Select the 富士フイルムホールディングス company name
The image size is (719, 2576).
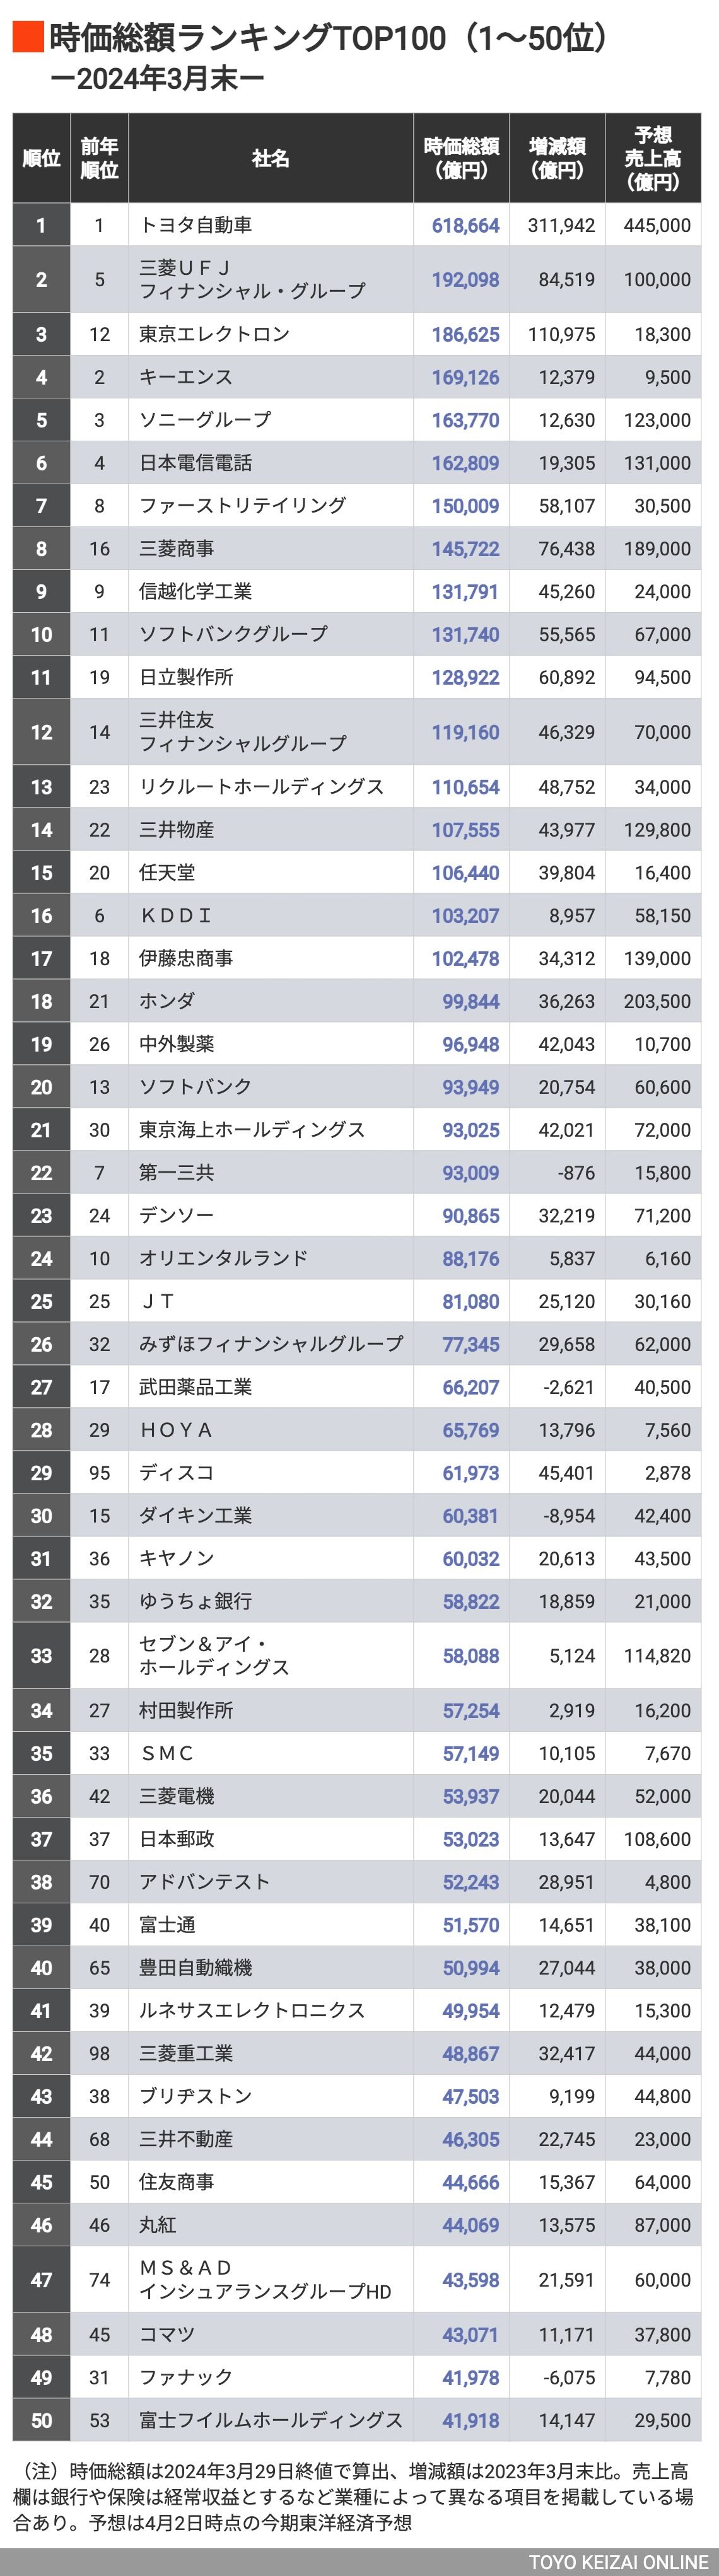click(270, 2420)
